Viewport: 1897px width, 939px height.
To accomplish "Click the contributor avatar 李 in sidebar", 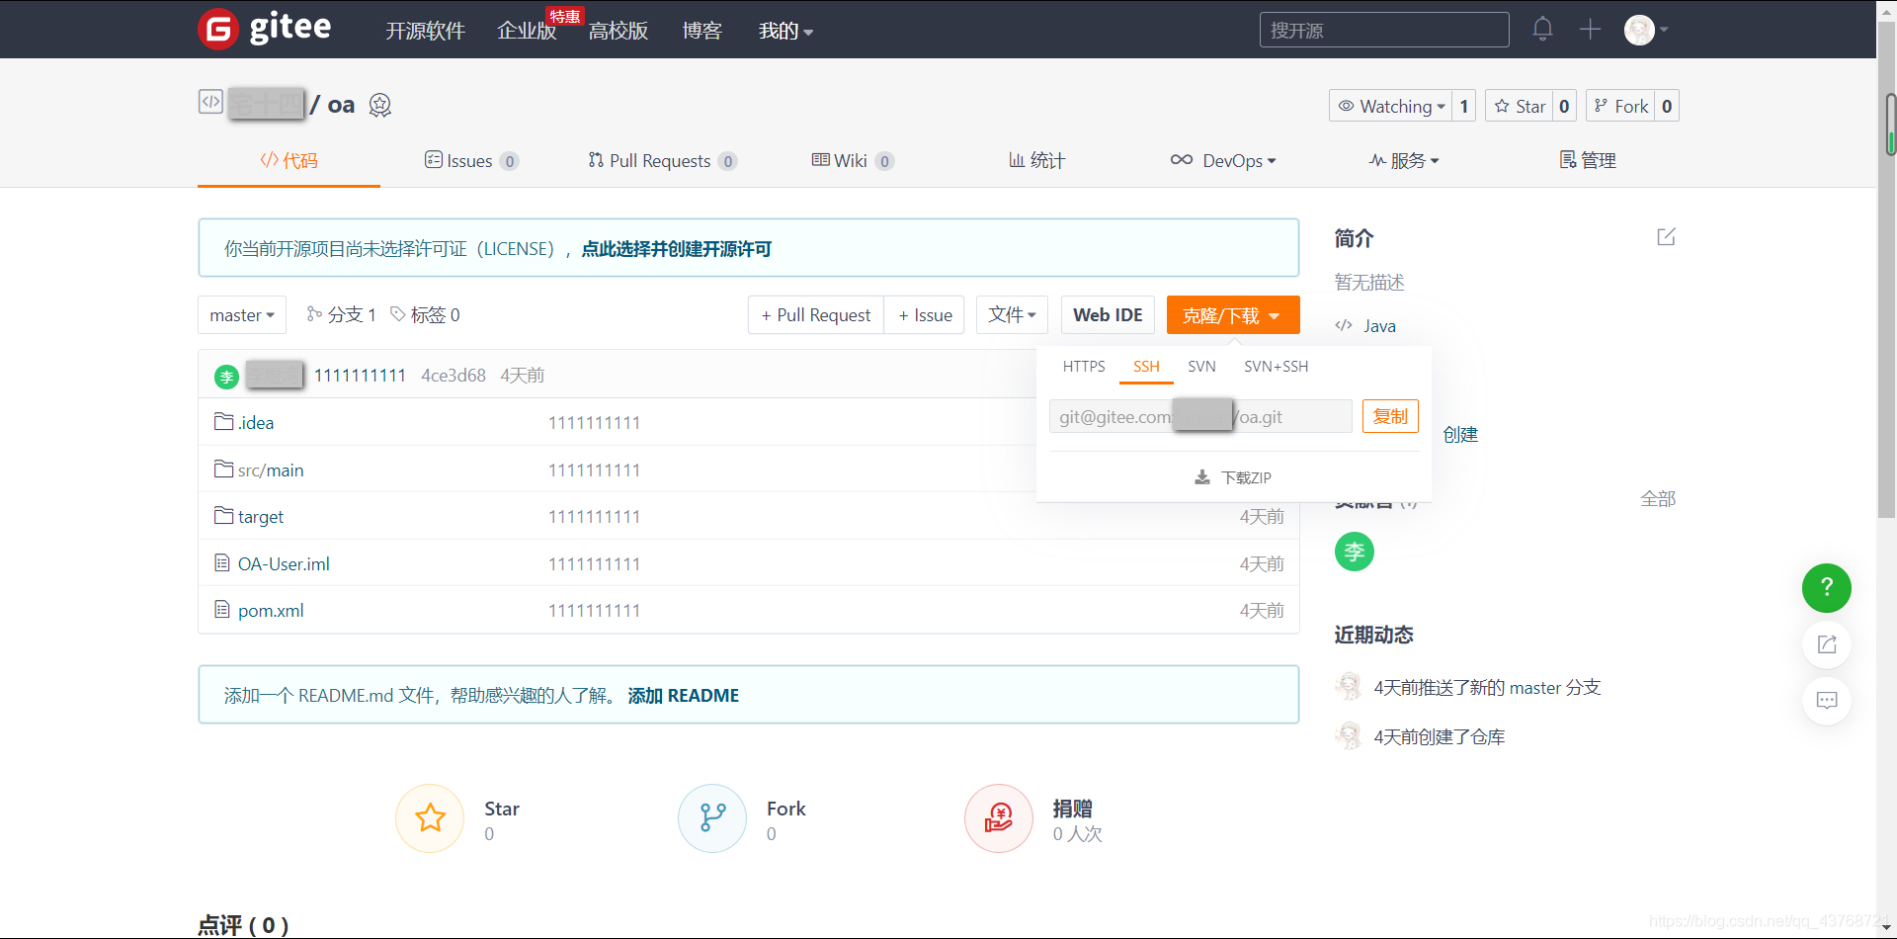I will click(x=1355, y=552).
